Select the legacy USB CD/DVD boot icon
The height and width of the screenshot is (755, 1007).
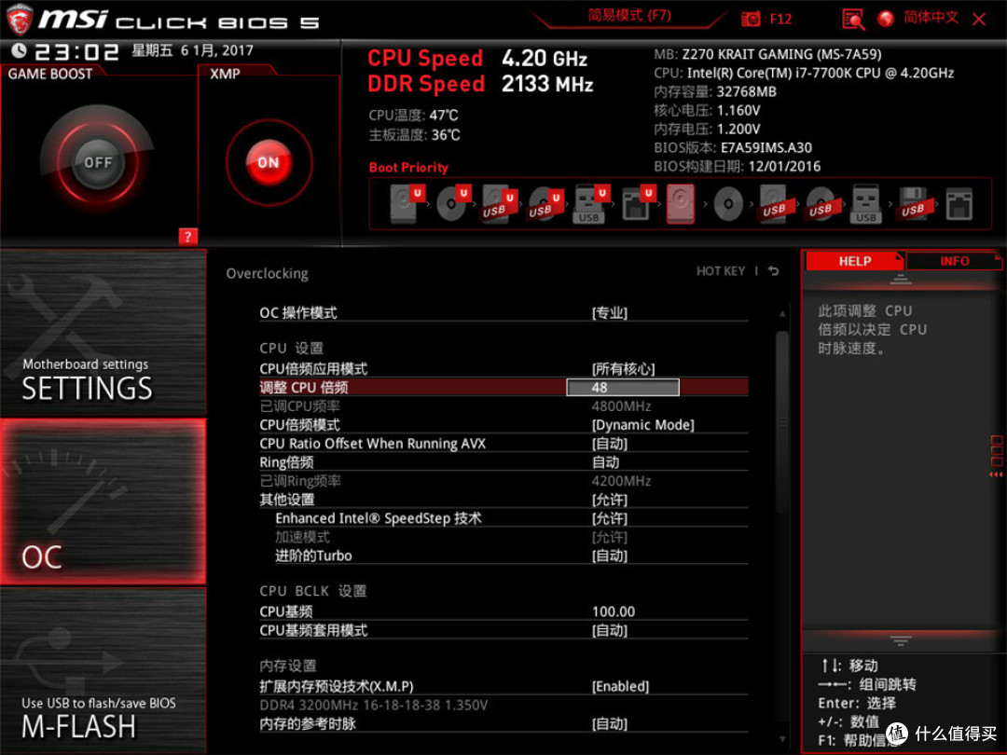[821, 204]
